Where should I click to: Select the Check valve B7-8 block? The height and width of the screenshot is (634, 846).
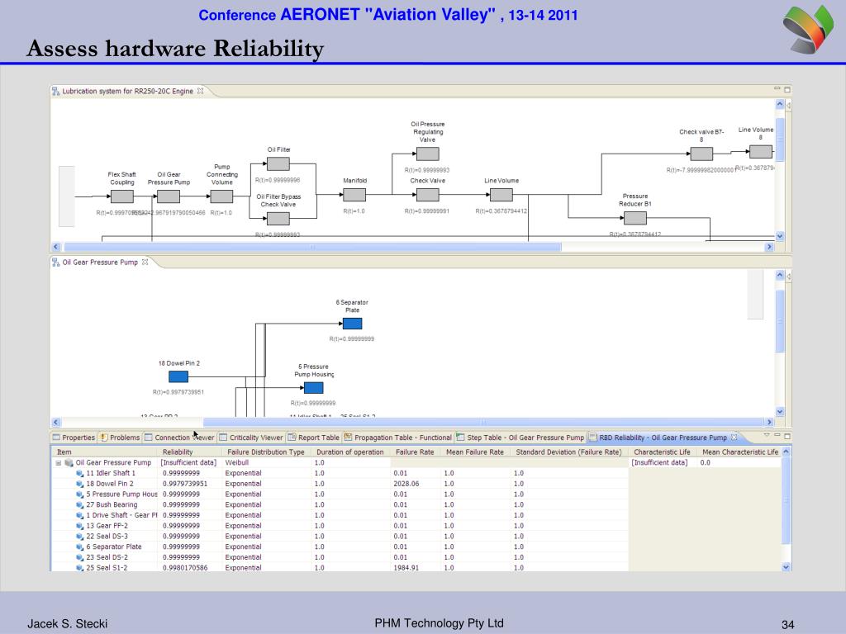tap(701, 154)
